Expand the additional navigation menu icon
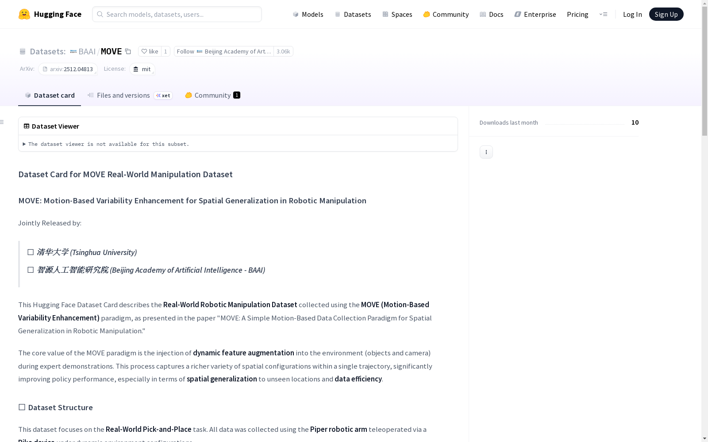This screenshot has height=442, width=708. point(603,14)
